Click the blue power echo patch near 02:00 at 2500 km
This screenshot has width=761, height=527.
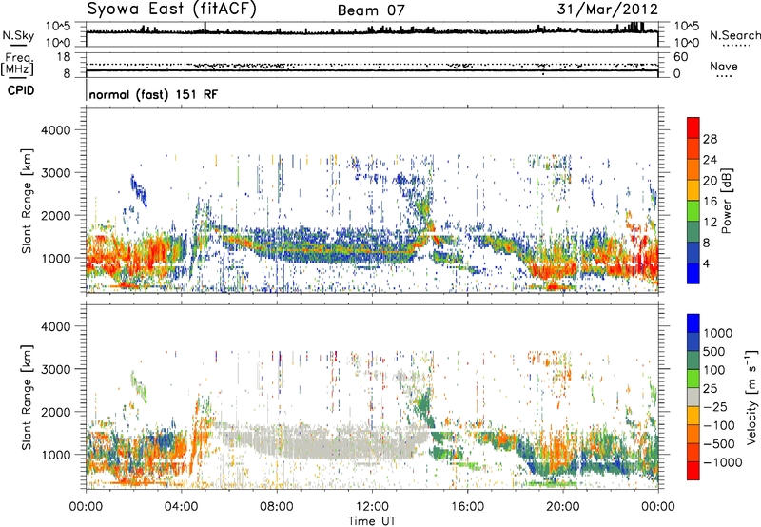click(139, 190)
